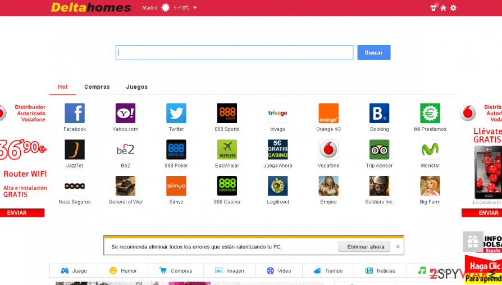Image resolution: width=502 pixels, height=285 pixels.
Task: Open the Big Farm game icon
Action: (430, 186)
